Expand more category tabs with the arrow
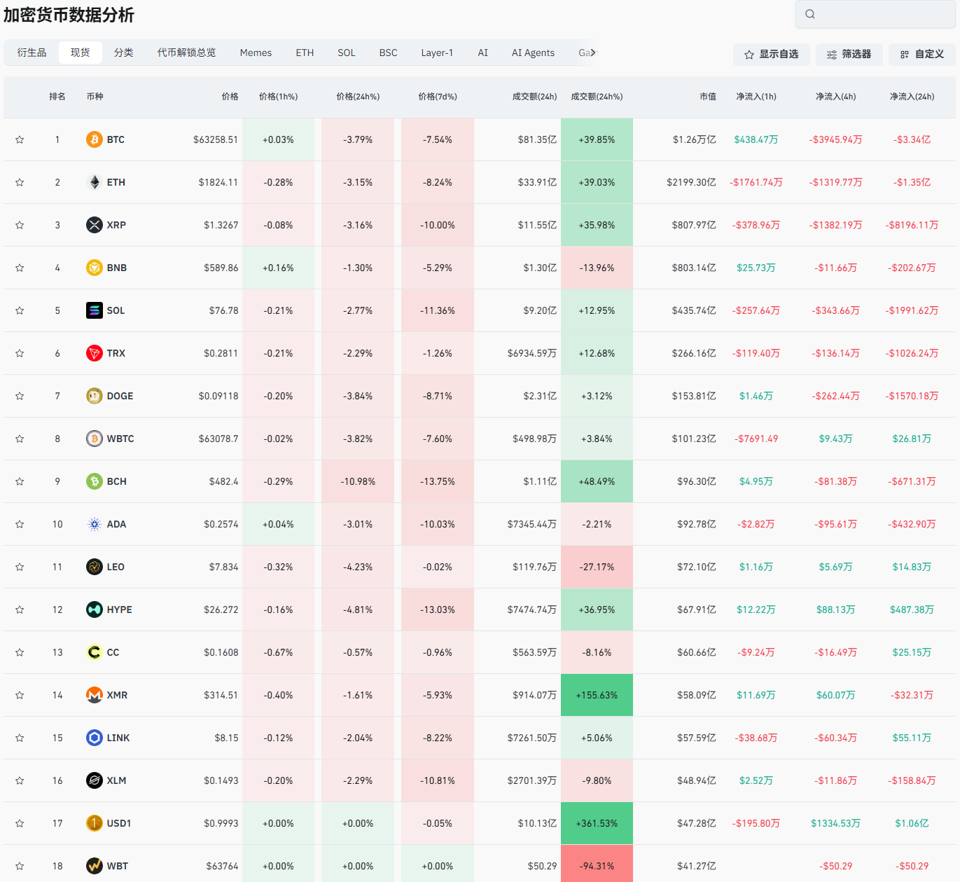Image resolution: width=960 pixels, height=882 pixels. pyautogui.click(x=593, y=53)
